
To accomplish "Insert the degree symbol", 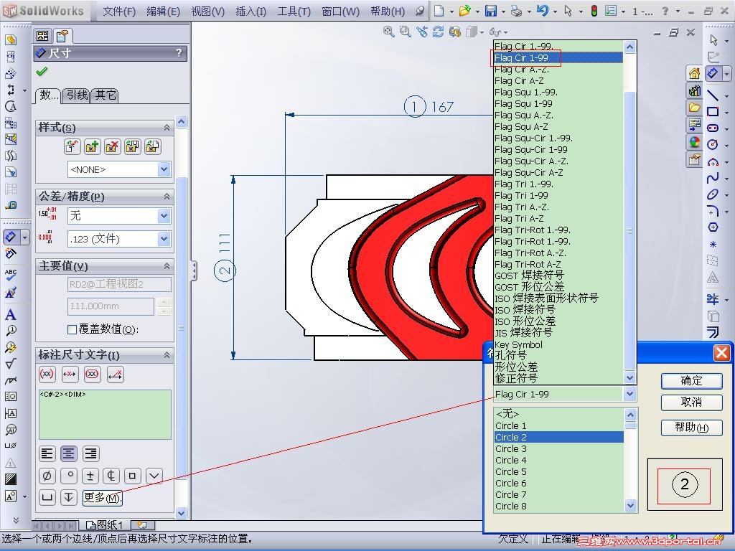I will pos(69,476).
